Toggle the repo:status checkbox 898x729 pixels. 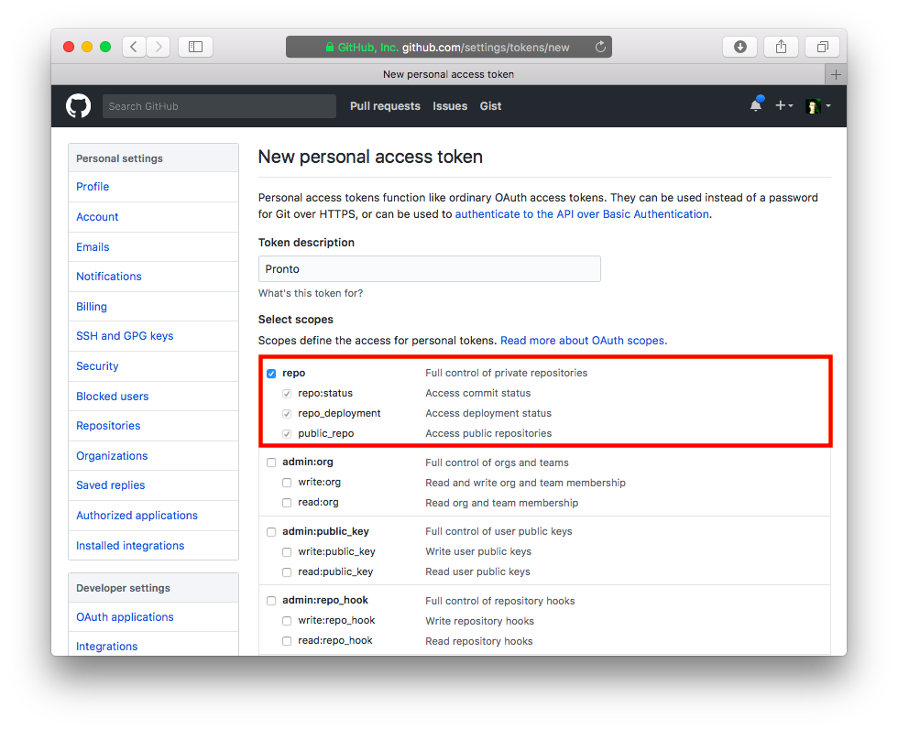287,394
